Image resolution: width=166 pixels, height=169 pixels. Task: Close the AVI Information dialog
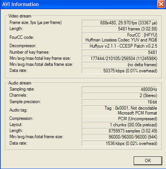[x=161, y=4]
